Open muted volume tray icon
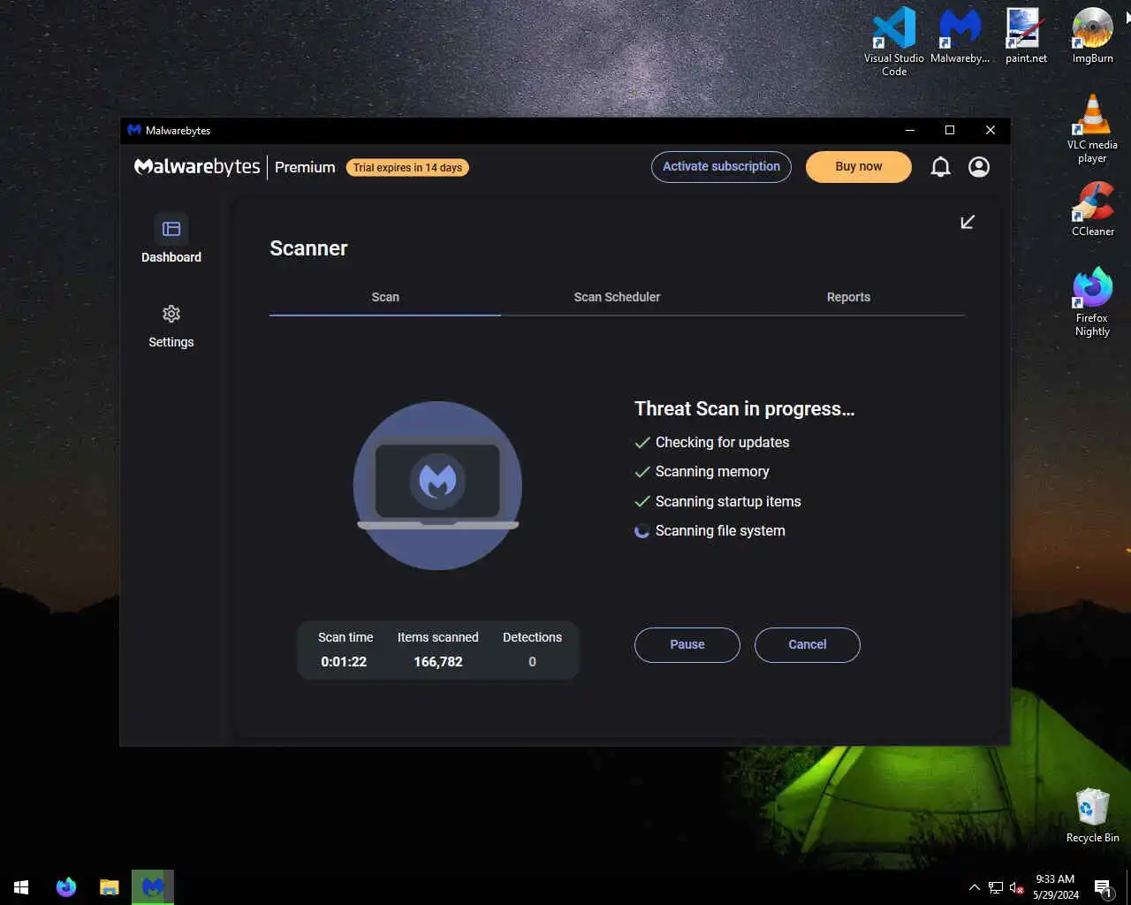This screenshot has height=905, width=1131. [x=1017, y=887]
